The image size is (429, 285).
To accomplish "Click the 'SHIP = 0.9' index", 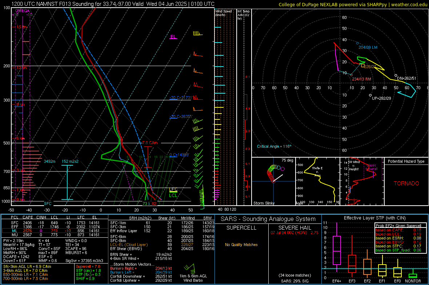I will click(x=85, y=279).
